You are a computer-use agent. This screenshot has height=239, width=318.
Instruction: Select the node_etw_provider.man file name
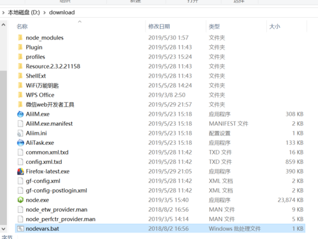click(x=57, y=210)
